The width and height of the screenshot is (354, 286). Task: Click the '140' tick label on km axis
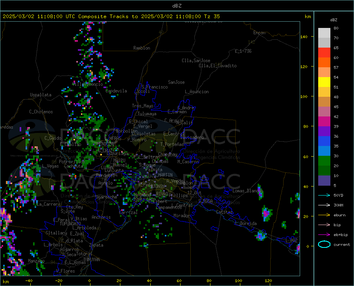[x=304, y=37]
